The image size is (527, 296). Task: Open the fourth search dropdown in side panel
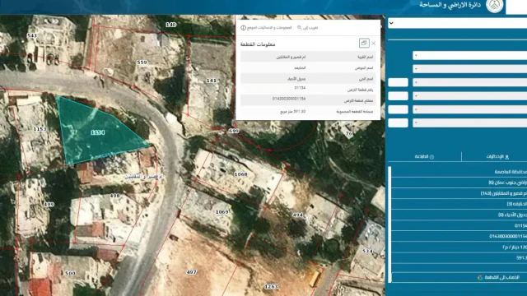(x=470, y=96)
